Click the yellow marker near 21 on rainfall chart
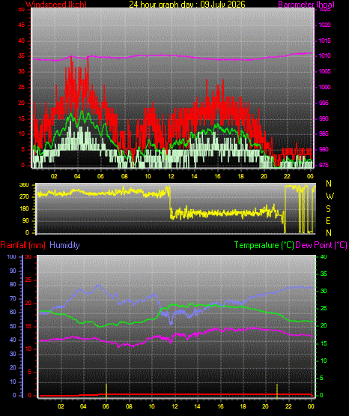The width and height of the screenshot is (349, 416). click(x=277, y=391)
